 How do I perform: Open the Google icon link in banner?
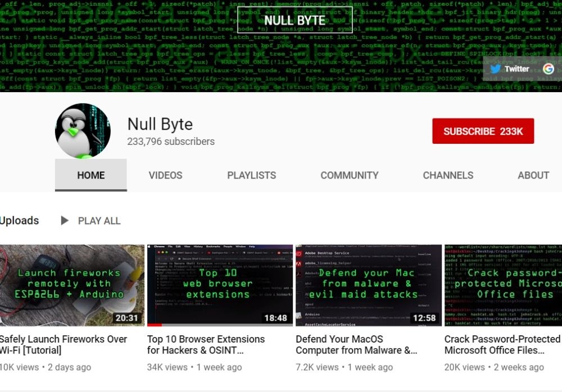548,69
